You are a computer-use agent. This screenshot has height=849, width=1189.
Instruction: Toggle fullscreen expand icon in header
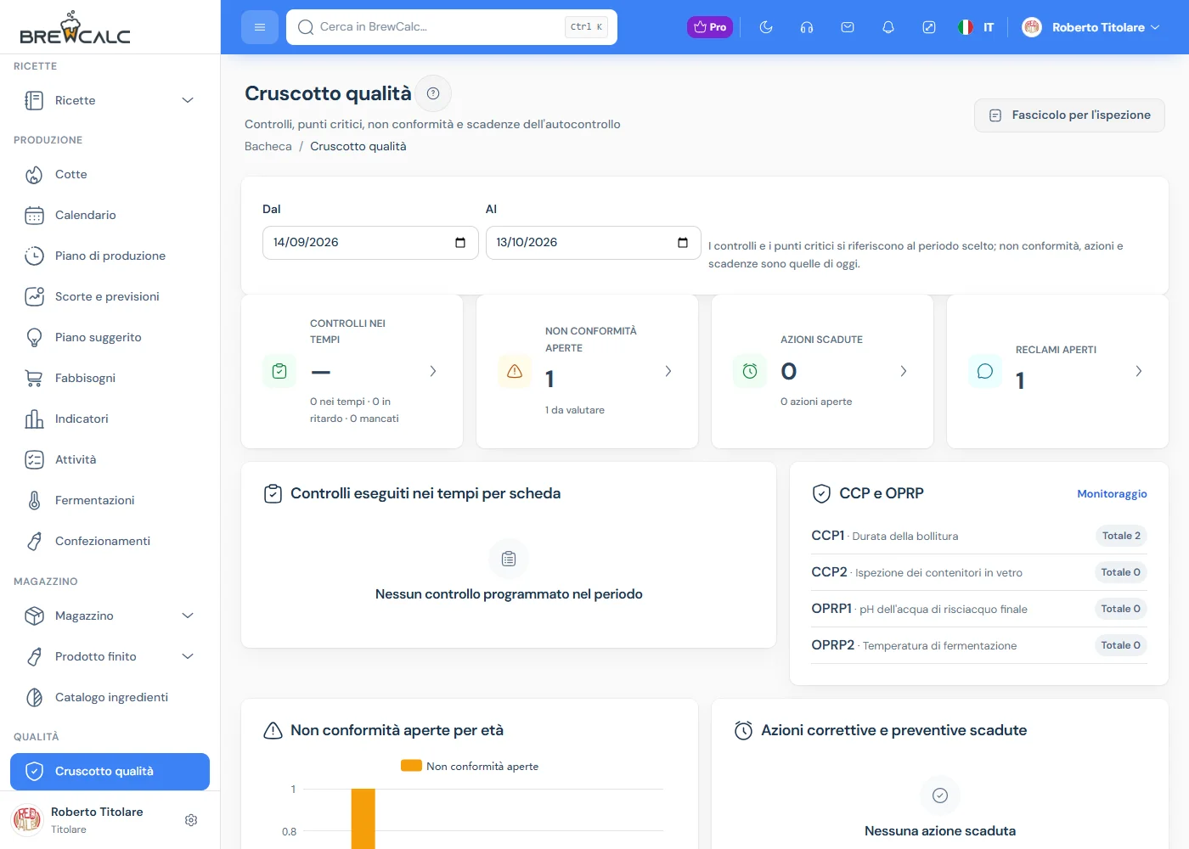[x=929, y=27]
